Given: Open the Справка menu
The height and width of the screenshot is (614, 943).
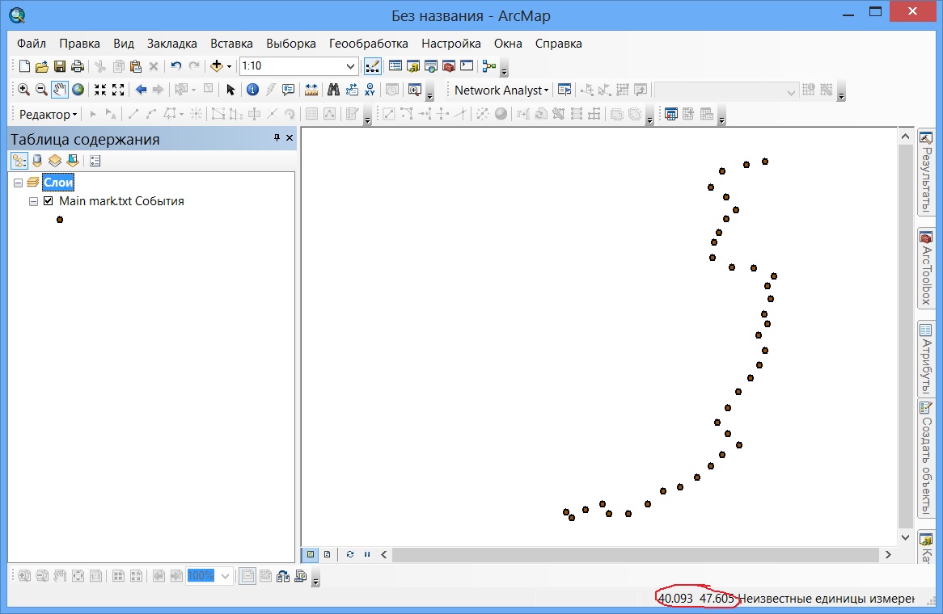Looking at the screenshot, I should pos(559,44).
